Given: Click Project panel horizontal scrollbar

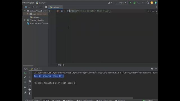Looking at the screenshot, I should pos(28,66).
